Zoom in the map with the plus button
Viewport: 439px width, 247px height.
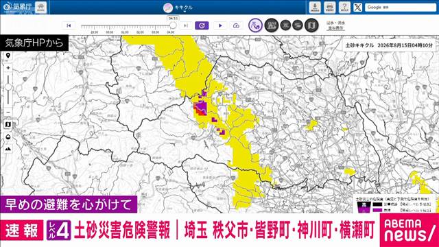[x=8, y=68]
